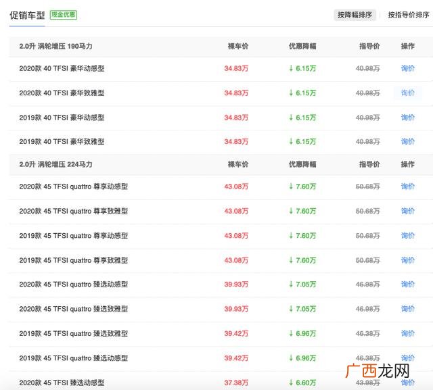Screen dimensions: 433x390
Task: Click 34.83万 price of 2019款 40 TFSI 豪华致雅型
Action: [236, 141]
